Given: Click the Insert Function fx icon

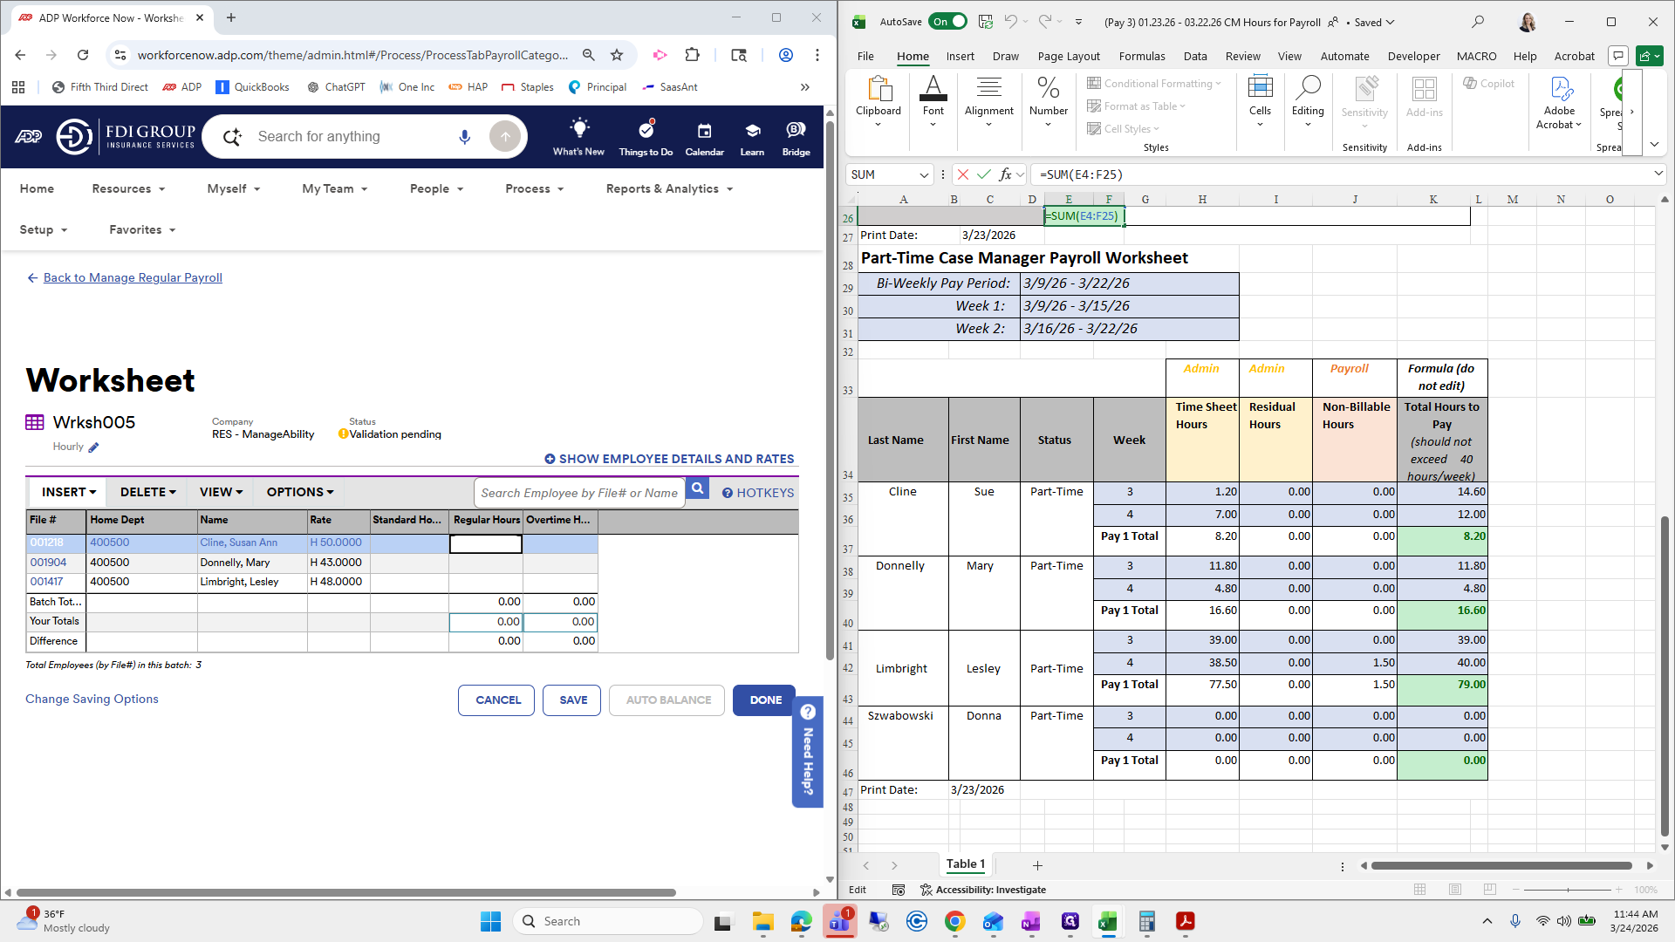Looking at the screenshot, I should [x=1005, y=174].
